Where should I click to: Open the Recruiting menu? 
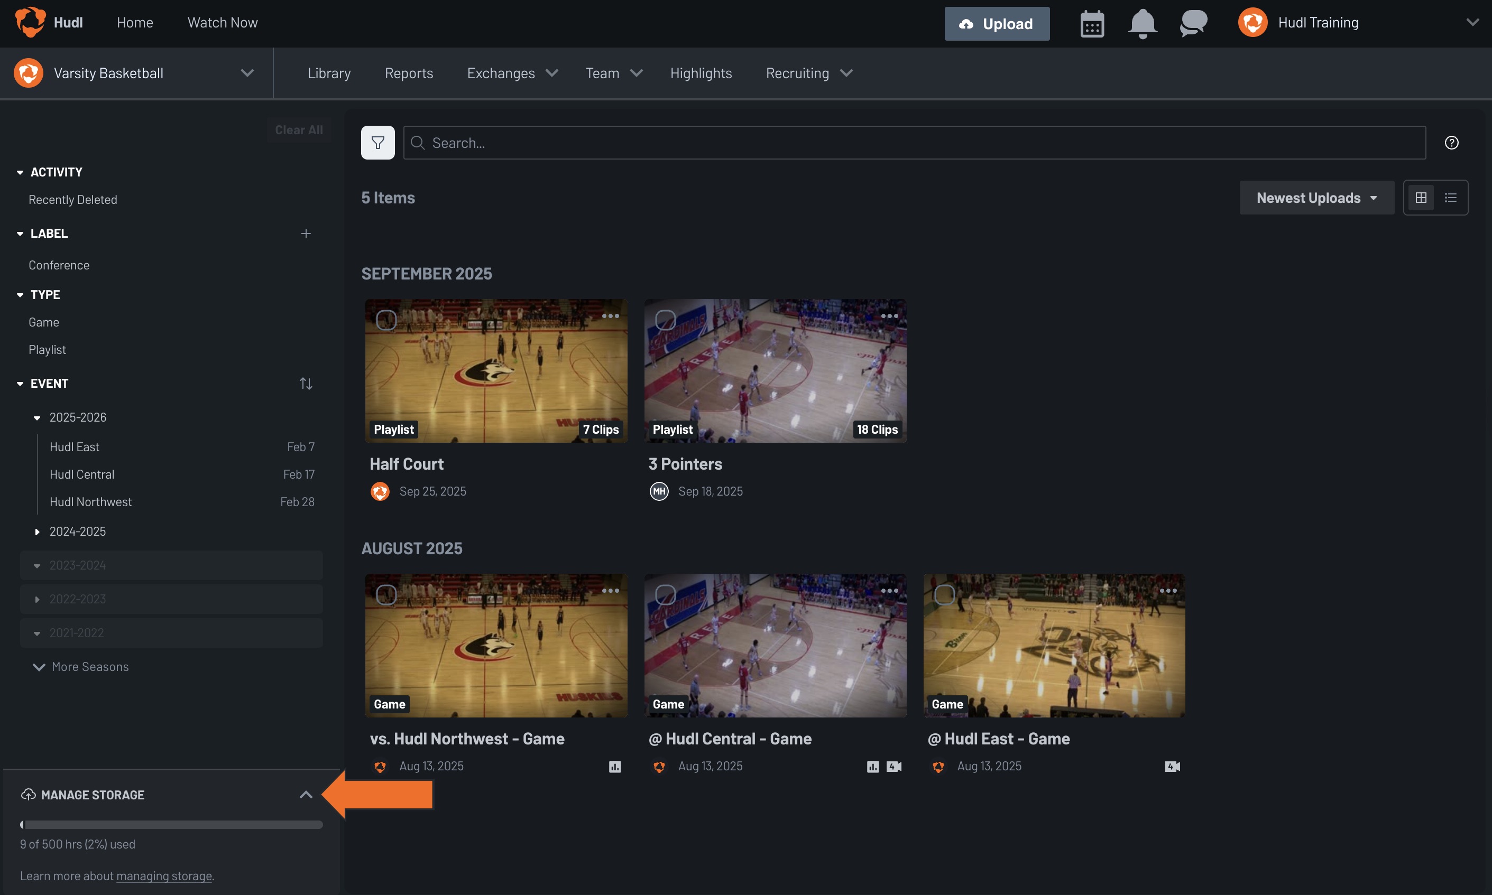809,73
